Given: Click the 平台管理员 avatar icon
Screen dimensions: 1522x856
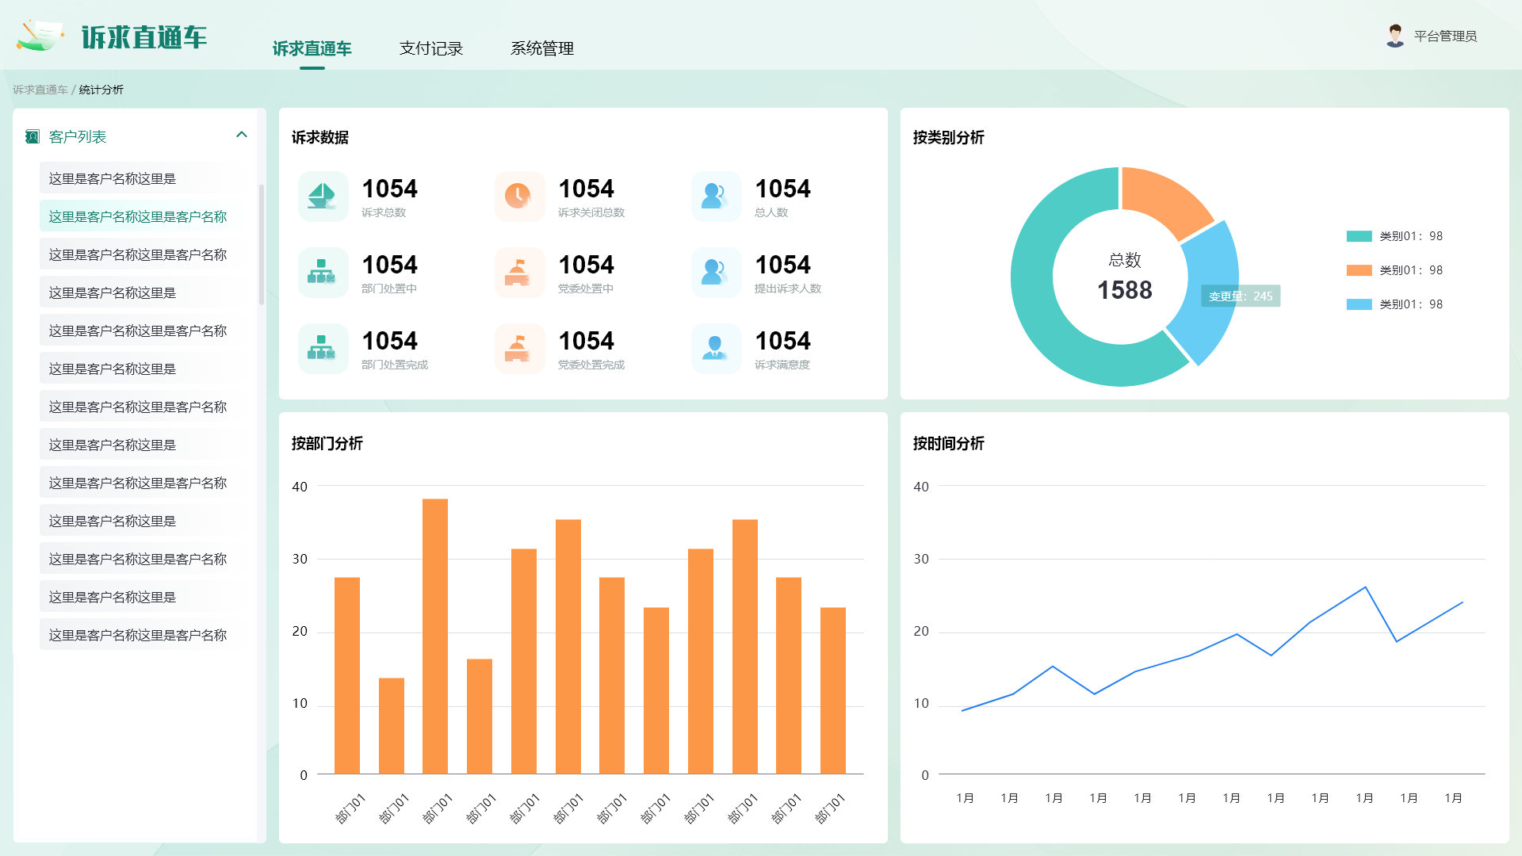Looking at the screenshot, I should (1395, 36).
